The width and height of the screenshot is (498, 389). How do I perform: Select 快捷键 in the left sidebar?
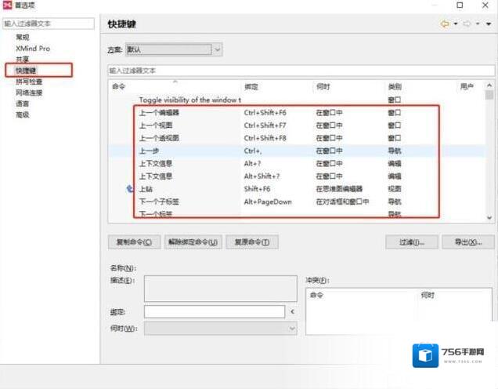pos(26,71)
